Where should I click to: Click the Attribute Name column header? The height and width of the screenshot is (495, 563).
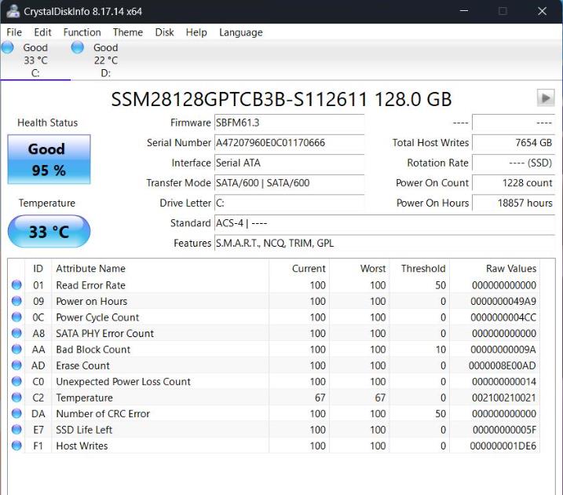point(160,269)
